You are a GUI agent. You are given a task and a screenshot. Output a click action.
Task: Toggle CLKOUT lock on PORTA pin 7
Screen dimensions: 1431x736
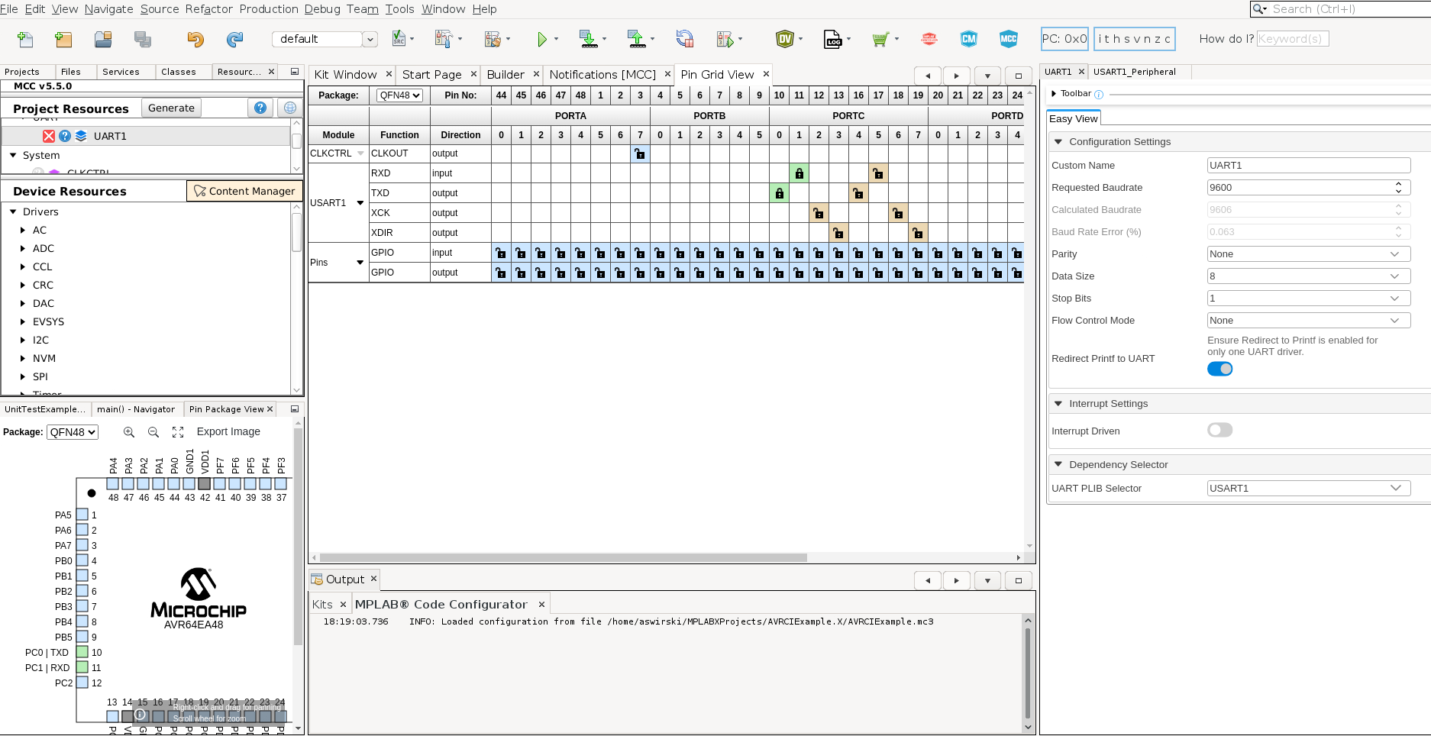pos(640,153)
